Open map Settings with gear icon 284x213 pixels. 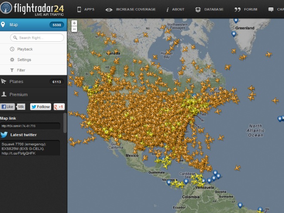[24, 60]
